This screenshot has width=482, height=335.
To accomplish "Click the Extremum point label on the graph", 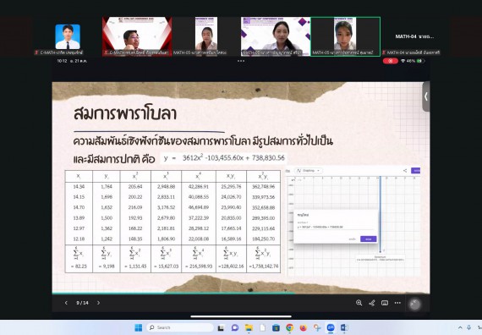I will click(x=381, y=258).
